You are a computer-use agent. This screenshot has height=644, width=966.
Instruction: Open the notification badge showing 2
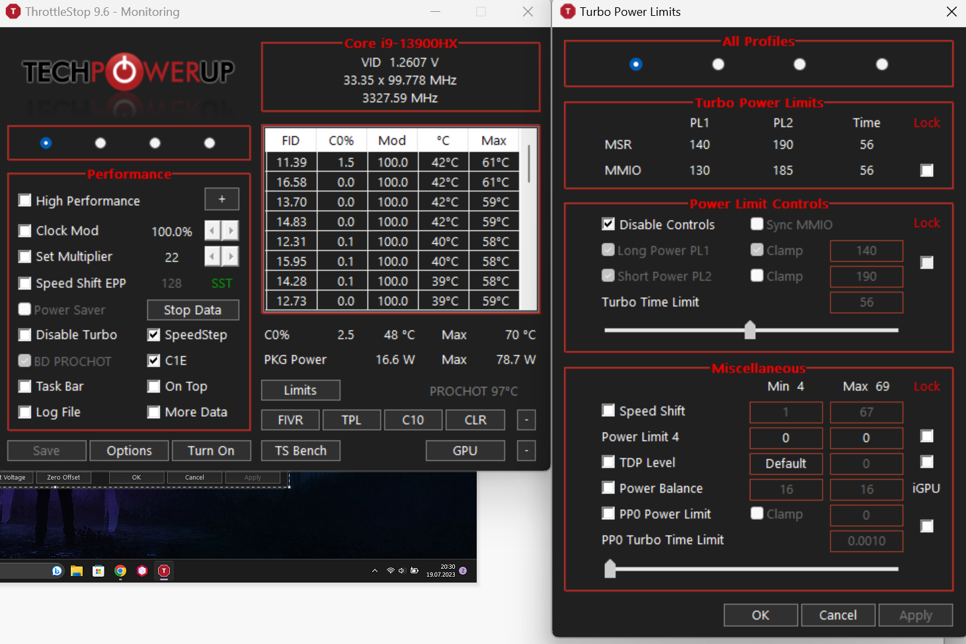[x=463, y=571]
